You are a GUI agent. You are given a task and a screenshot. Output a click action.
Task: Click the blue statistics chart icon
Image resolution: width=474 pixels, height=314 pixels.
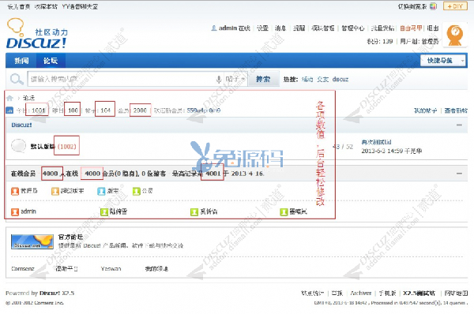pos(9,110)
